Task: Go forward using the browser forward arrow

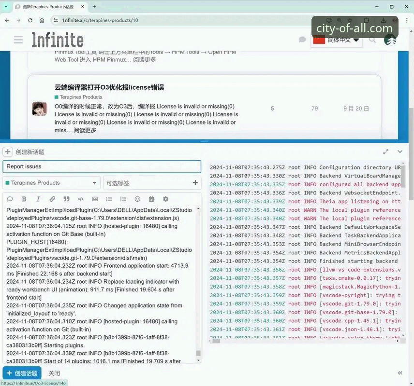Action: [18, 20]
